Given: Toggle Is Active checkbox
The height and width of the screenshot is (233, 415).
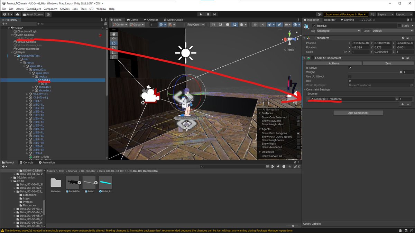Looking at the screenshot, I should (x=350, y=68).
